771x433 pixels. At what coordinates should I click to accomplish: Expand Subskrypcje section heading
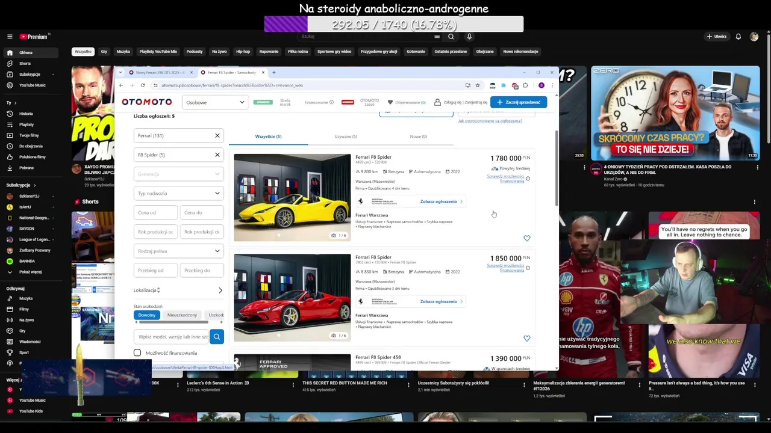21,185
